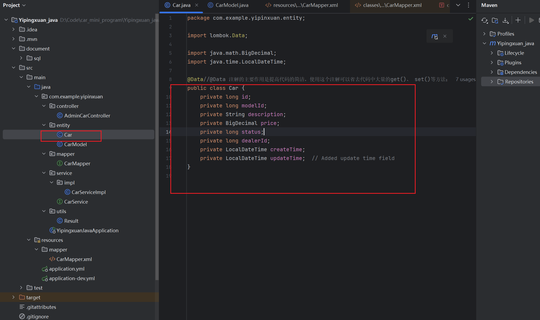The width and height of the screenshot is (540, 320).
Task: Open editor tabs more-options kebab menu
Action: [469, 5]
